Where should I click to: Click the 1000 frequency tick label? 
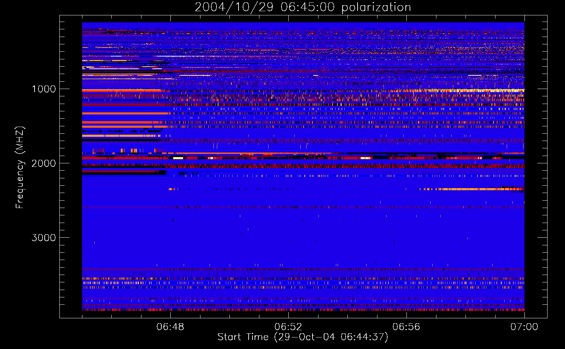click(x=44, y=89)
